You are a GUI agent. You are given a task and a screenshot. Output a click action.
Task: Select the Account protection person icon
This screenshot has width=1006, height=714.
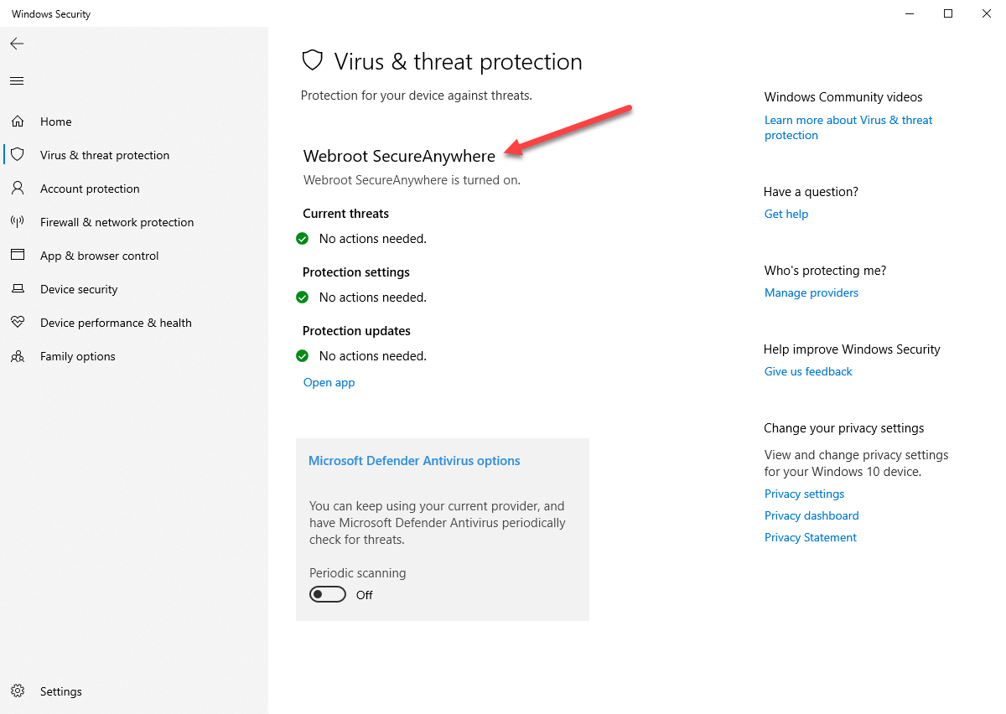18,189
